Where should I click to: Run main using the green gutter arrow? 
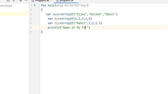point(35,5)
